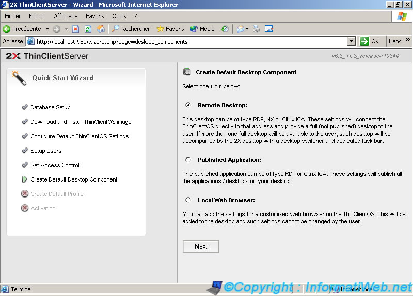This screenshot has height=296, width=413.
Task: Click the printer icon
Action: click(x=256, y=29)
